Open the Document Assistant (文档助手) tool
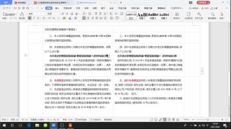Image resolution: width=231 pixels, height=129 pixels. pyautogui.click(x=189, y=16)
